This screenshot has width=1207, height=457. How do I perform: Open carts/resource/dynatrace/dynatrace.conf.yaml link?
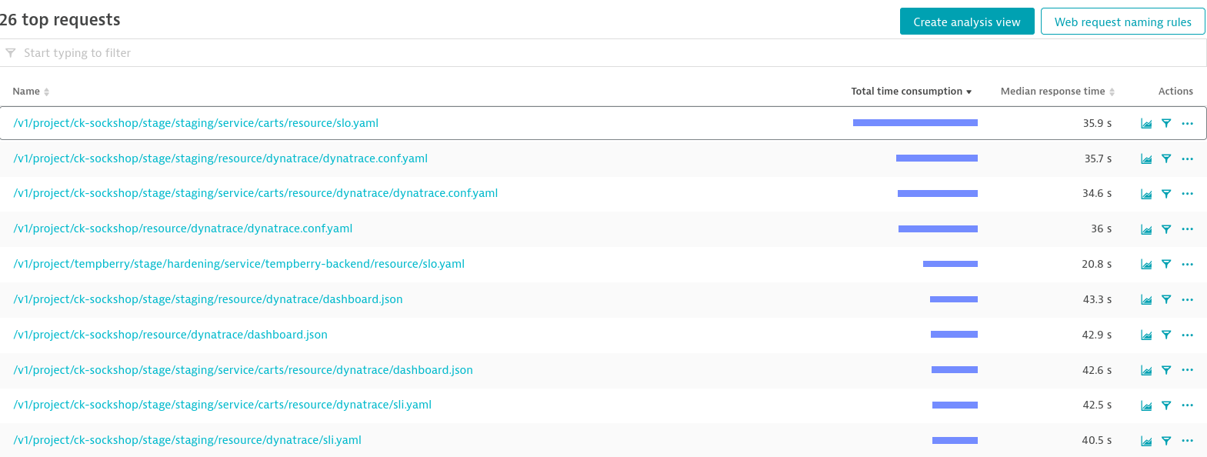tap(255, 193)
